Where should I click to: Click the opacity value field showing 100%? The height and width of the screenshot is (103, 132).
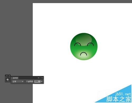[37, 81]
